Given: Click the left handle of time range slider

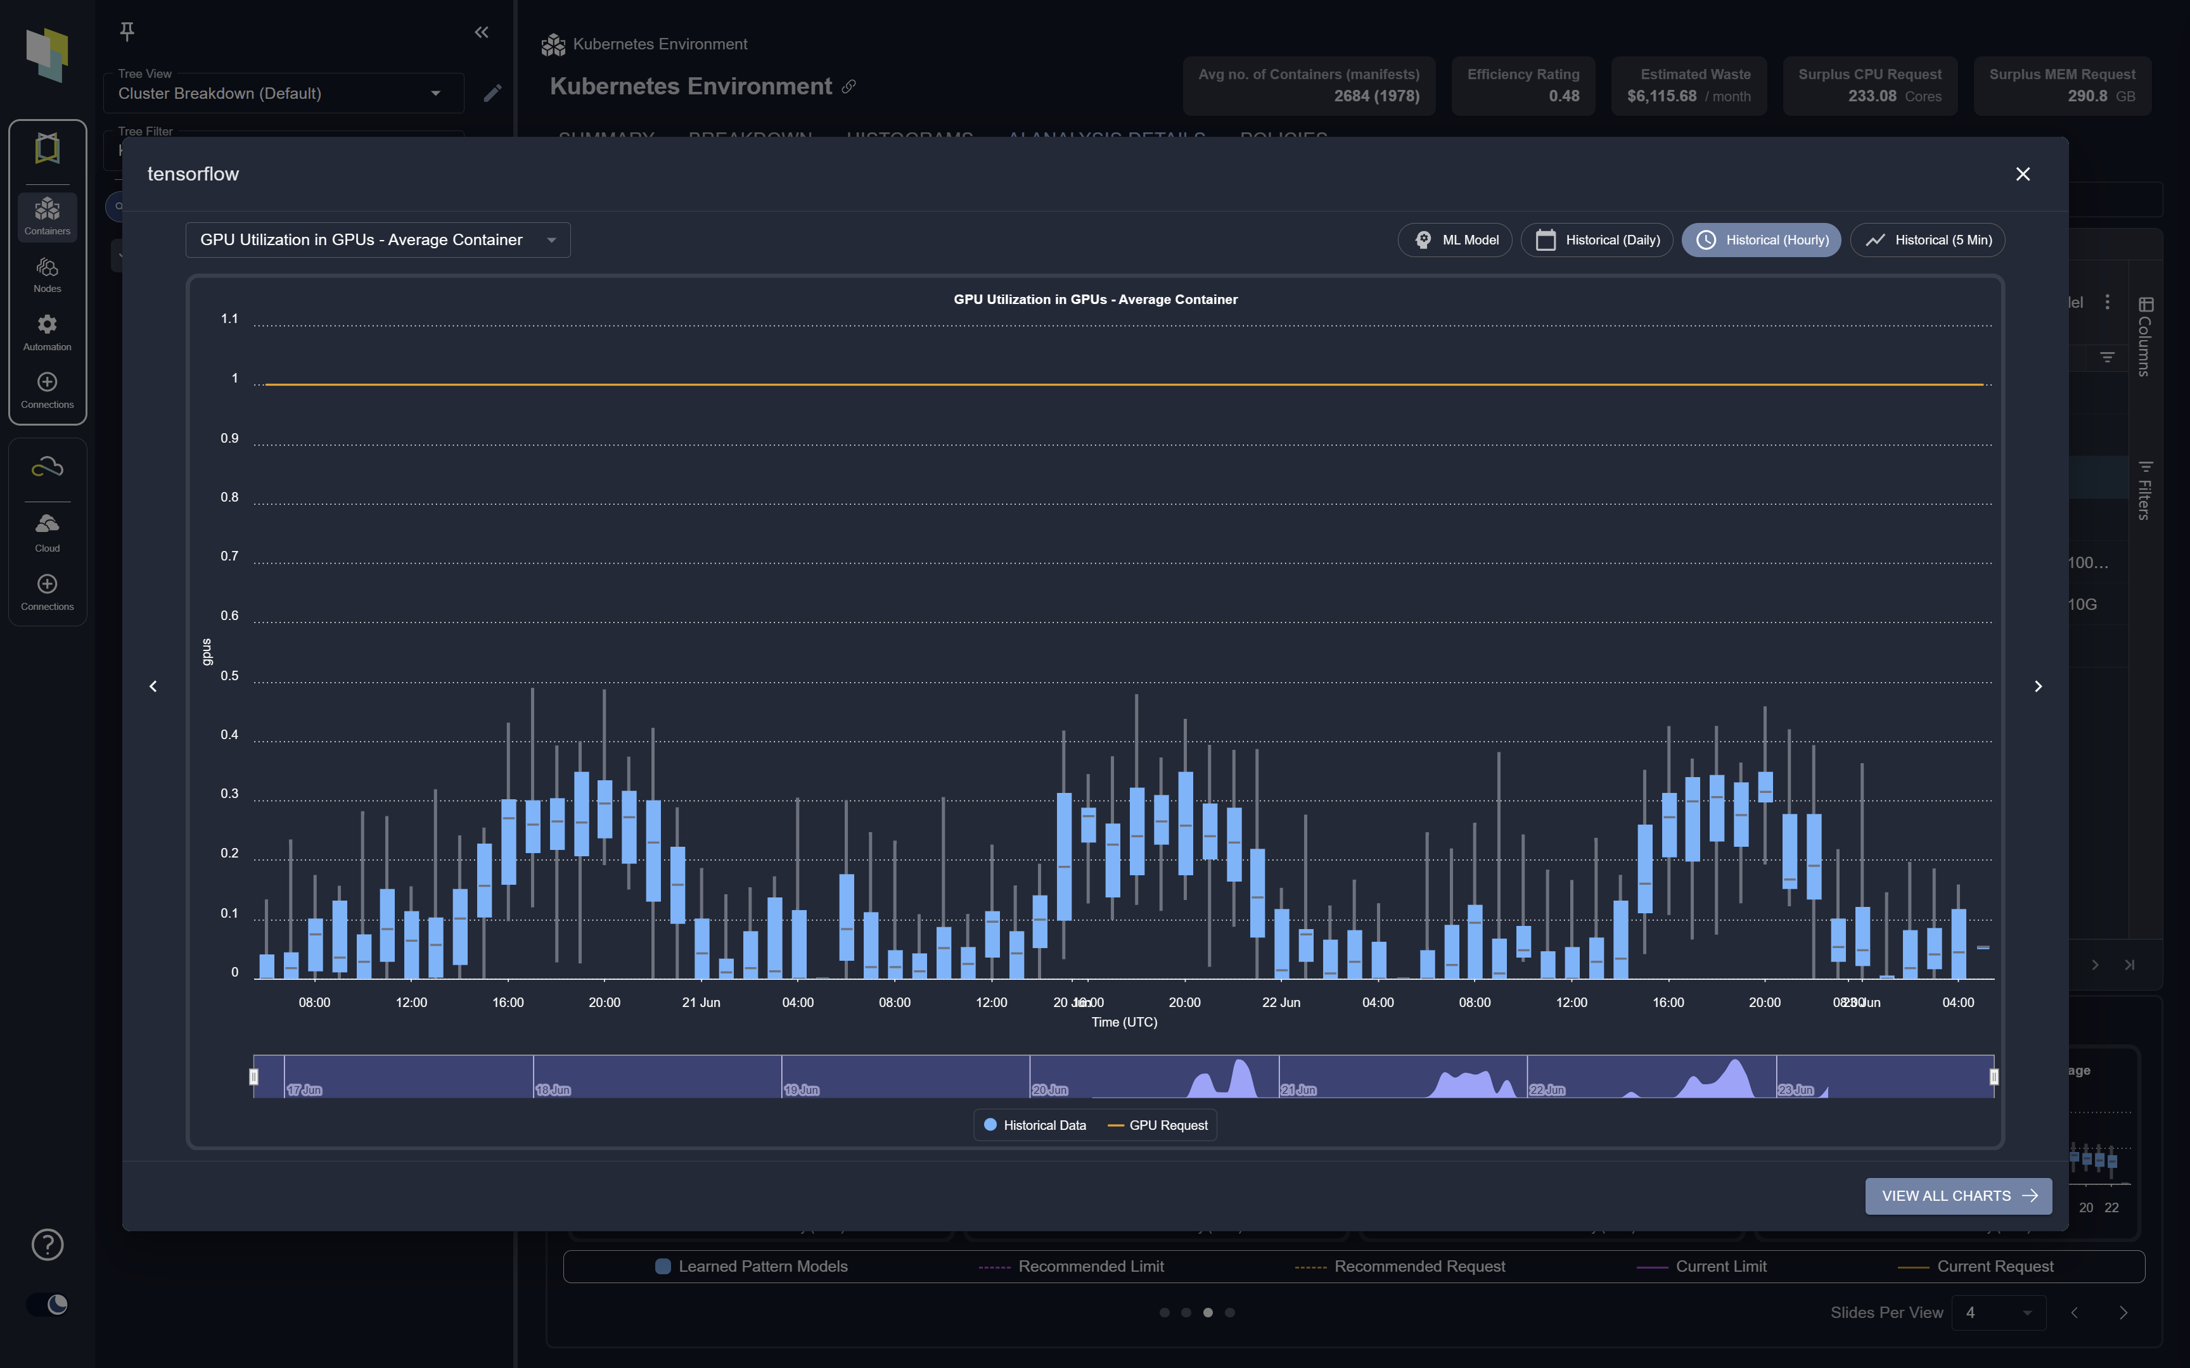Looking at the screenshot, I should click(253, 1077).
